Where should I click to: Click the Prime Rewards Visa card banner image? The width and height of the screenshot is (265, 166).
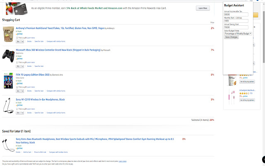(x=16, y=8)
